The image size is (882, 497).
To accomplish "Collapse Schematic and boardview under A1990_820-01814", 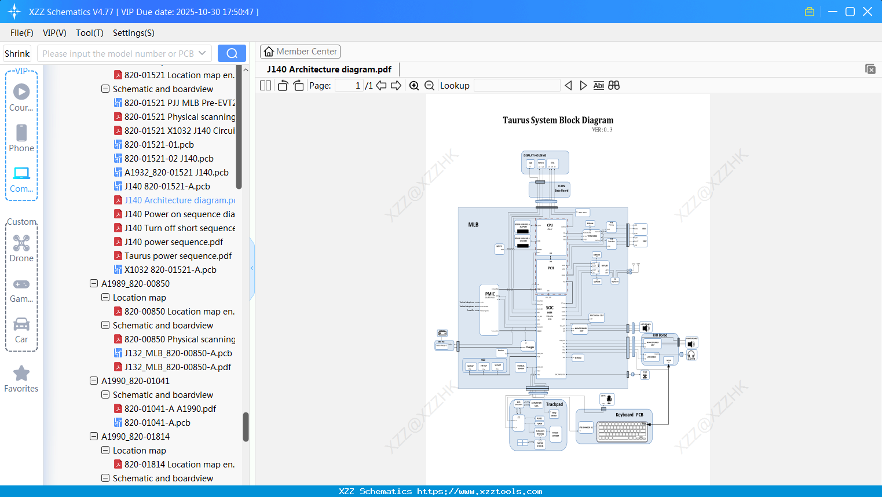I will [105, 478].
